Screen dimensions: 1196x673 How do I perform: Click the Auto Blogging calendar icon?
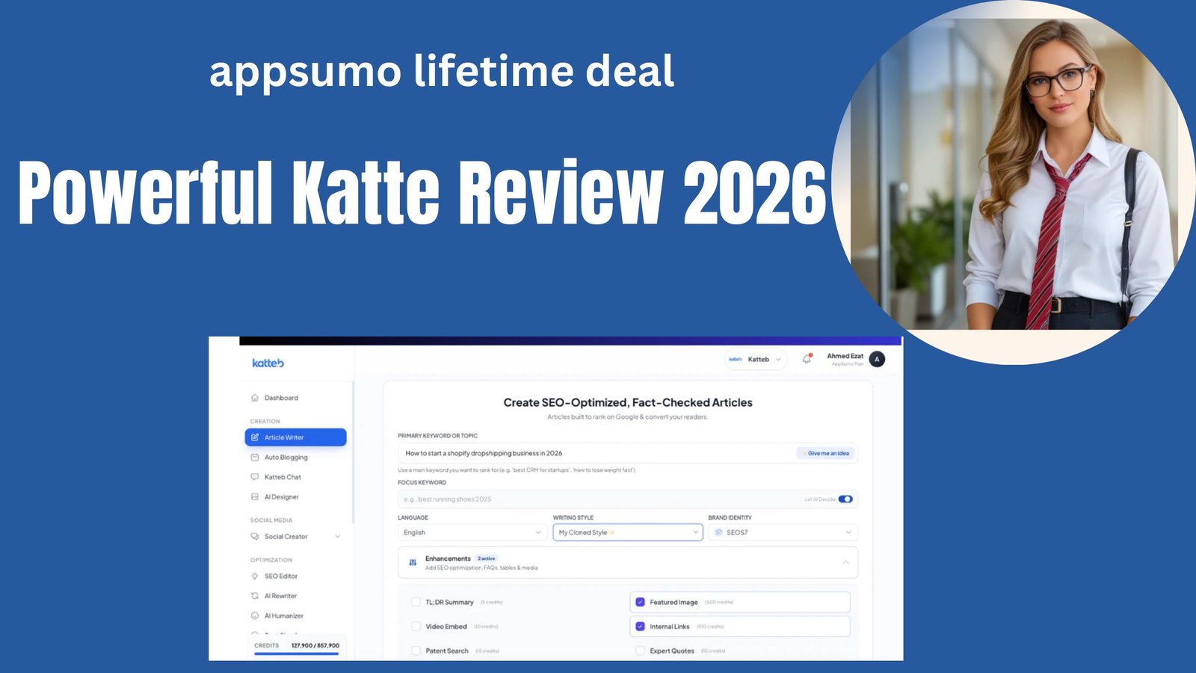pyautogui.click(x=255, y=457)
